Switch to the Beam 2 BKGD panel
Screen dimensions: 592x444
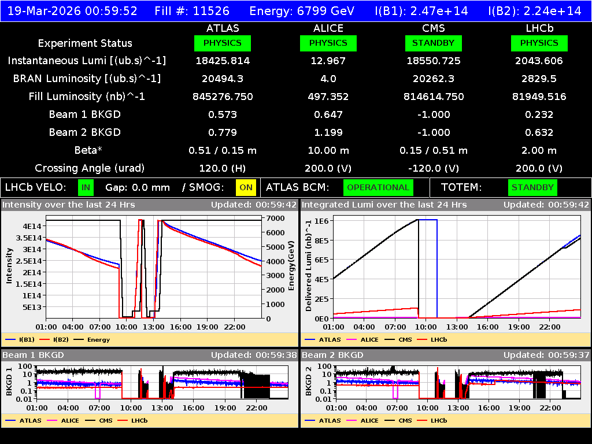pos(334,356)
